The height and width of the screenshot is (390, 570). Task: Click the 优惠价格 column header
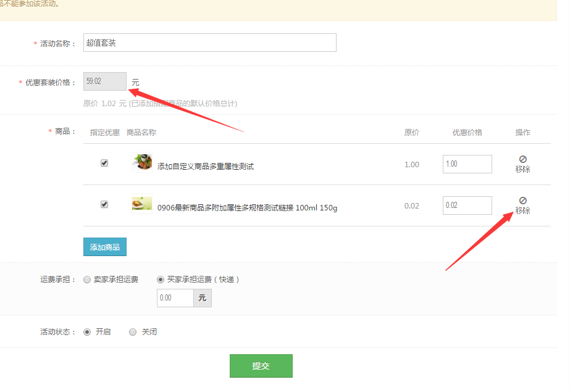tap(467, 133)
